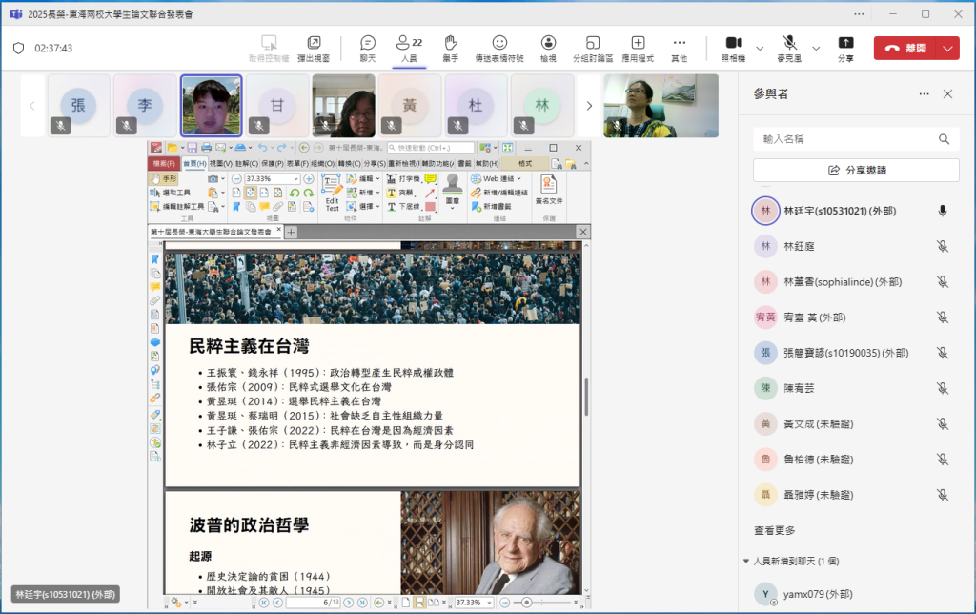Select the Underline (下底線) tool

pos(403,207)
